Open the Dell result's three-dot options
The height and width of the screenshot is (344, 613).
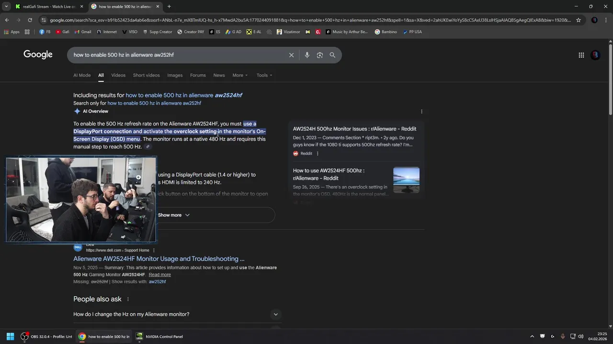point(154,250)
